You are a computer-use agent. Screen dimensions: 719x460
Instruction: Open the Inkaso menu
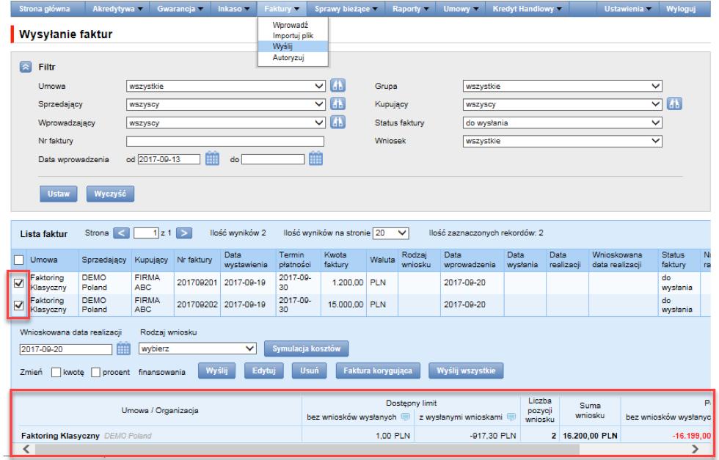point(233,9)
